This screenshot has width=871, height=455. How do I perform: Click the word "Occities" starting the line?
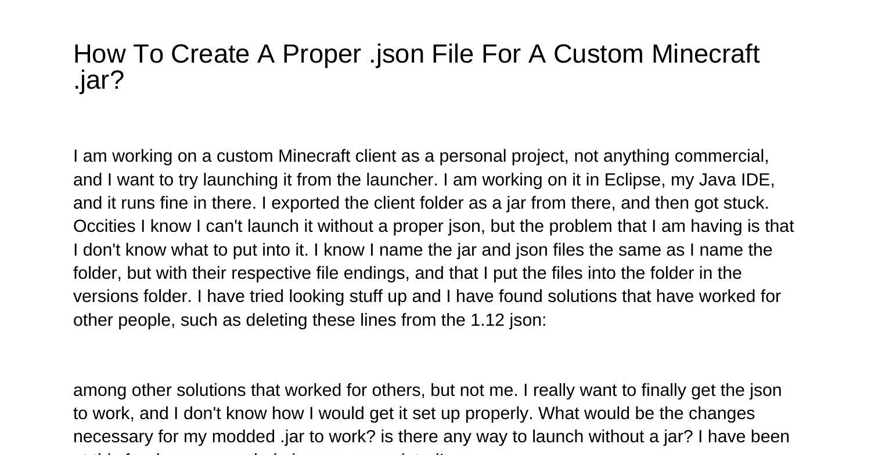click(104, 227)
